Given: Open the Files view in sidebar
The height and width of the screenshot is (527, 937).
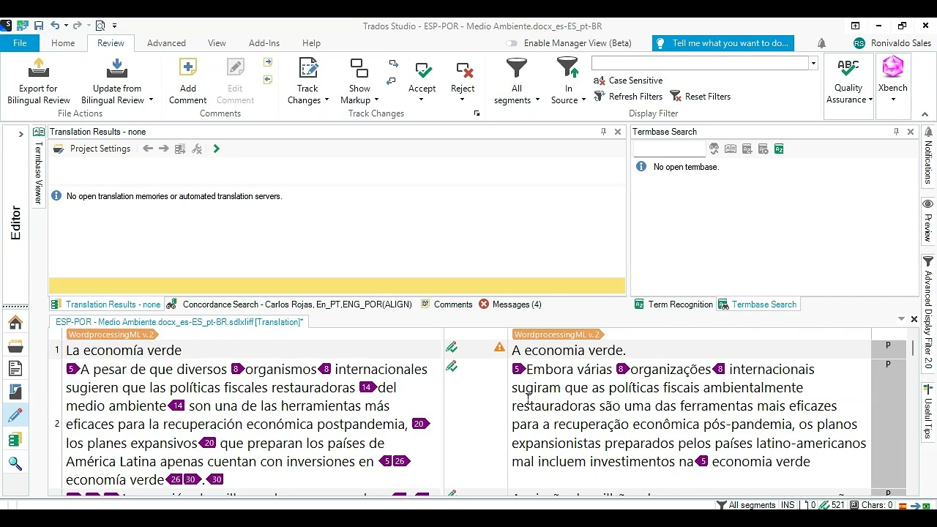Looking at the screenshot, I should (15, 369).
